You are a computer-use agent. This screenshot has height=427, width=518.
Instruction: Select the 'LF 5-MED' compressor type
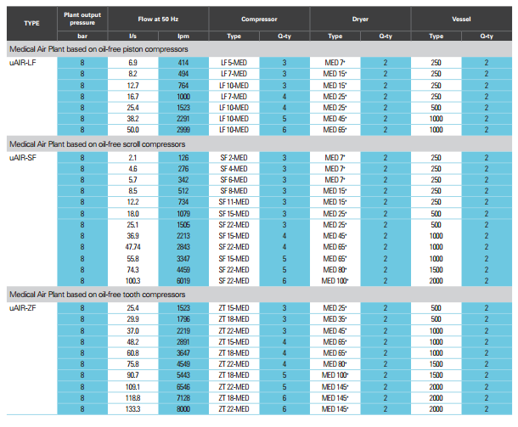[x=234, y=63]
